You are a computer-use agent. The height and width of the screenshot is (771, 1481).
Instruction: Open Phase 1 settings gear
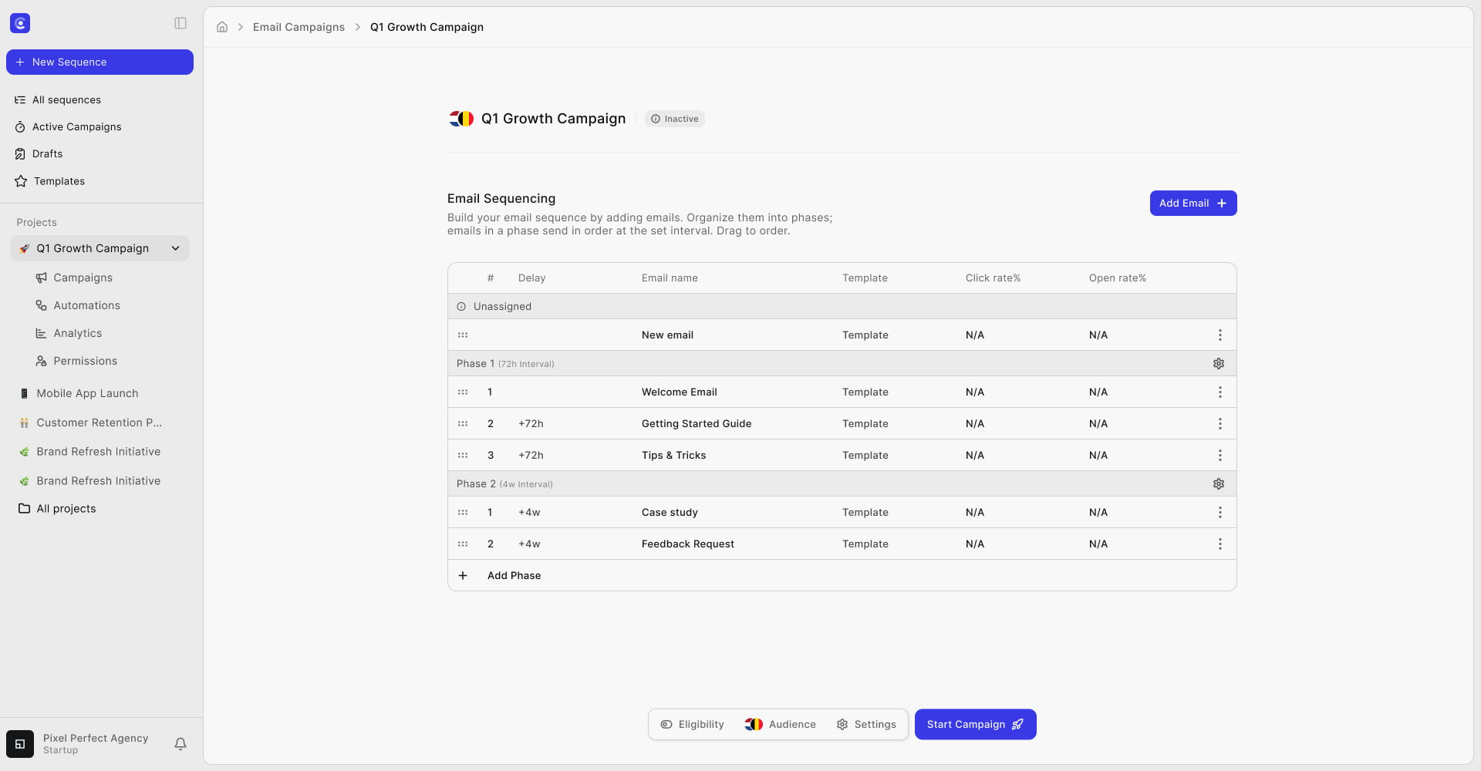1219,363
